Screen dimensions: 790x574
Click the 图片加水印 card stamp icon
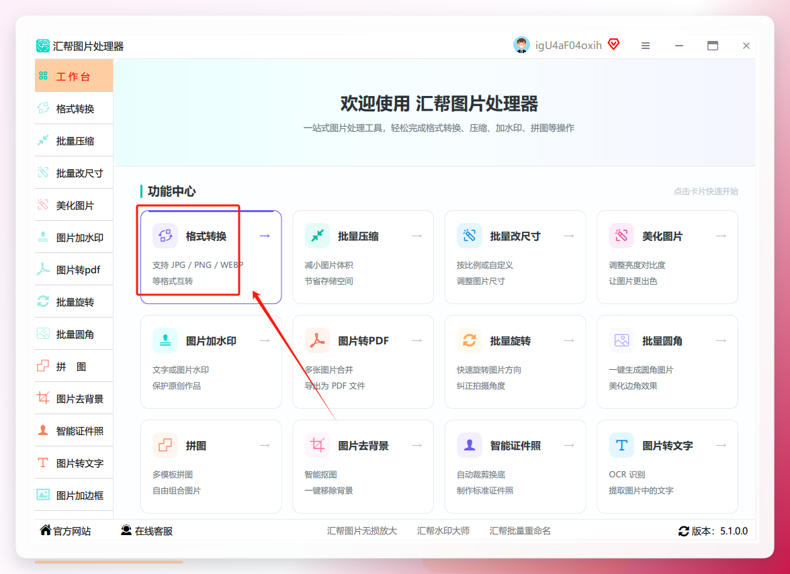pos(165,340)
